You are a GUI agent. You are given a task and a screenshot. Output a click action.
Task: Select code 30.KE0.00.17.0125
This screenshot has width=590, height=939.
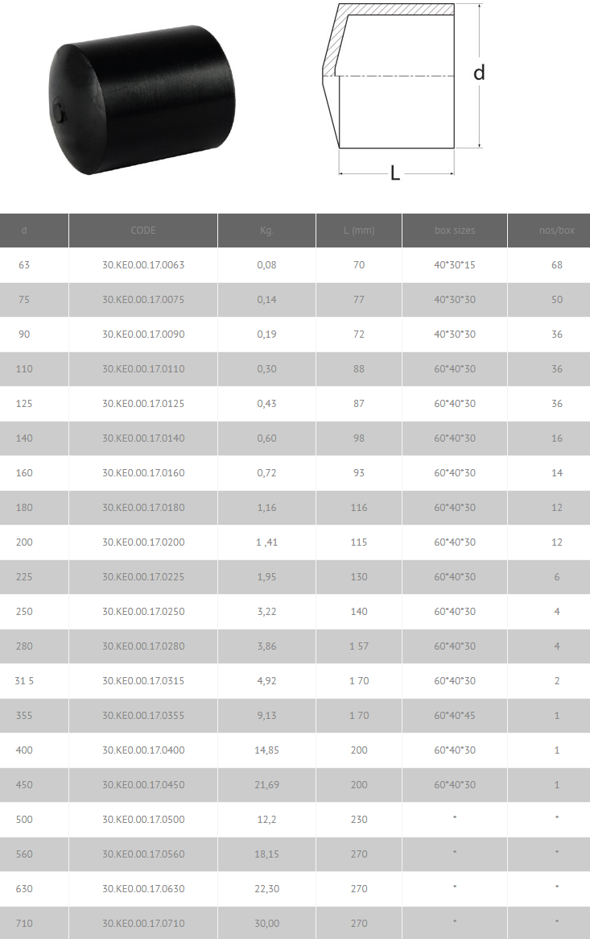[143, 404]
